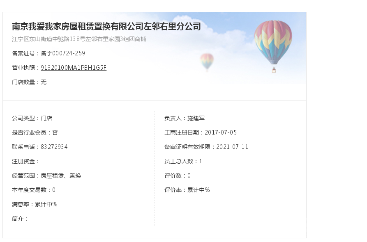Open the business license number link
Viewport: 367px width, 242px height.
point(74,68)
